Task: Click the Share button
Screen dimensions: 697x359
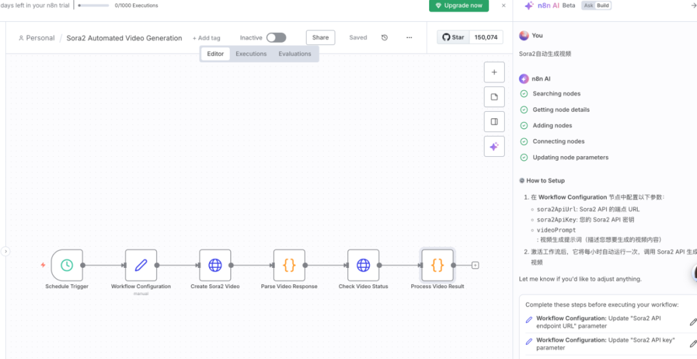Action: coord(320,37)
